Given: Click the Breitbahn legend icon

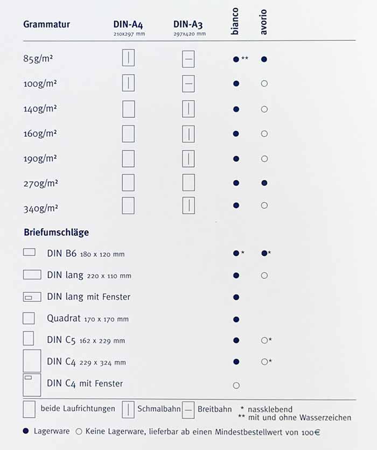Looking at the screenshot, I should pos(188,410).
